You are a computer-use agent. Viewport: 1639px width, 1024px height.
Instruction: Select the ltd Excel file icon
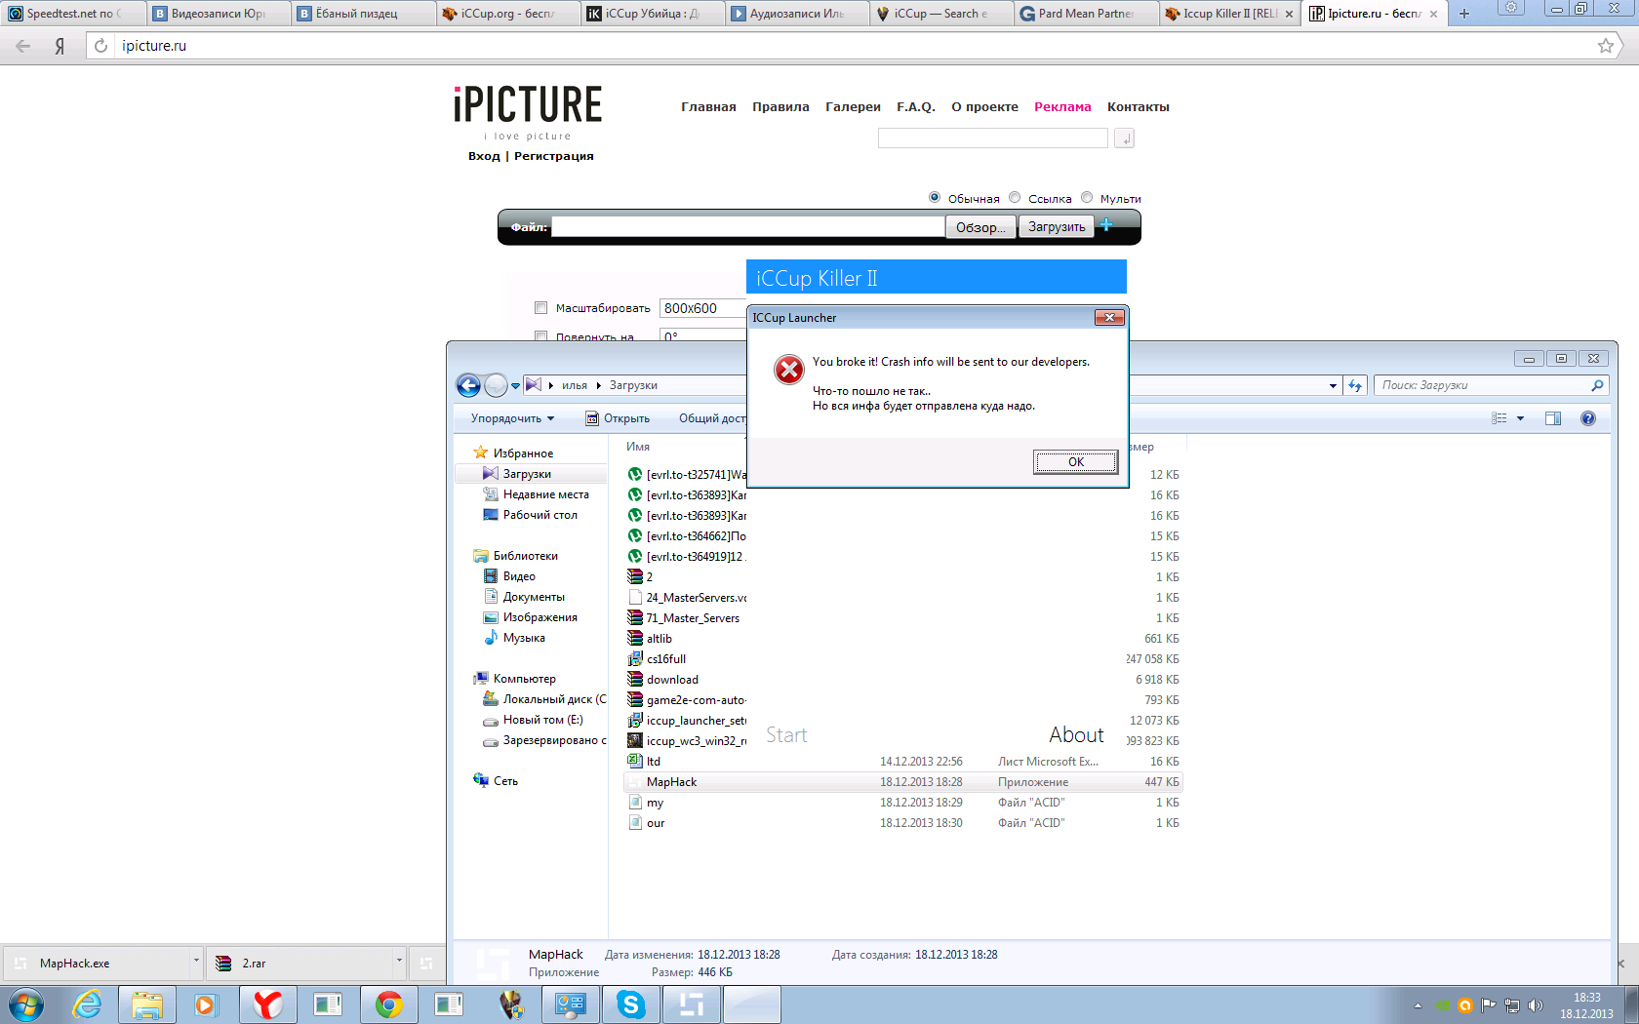pyautogui.click(x=635, y=762)
